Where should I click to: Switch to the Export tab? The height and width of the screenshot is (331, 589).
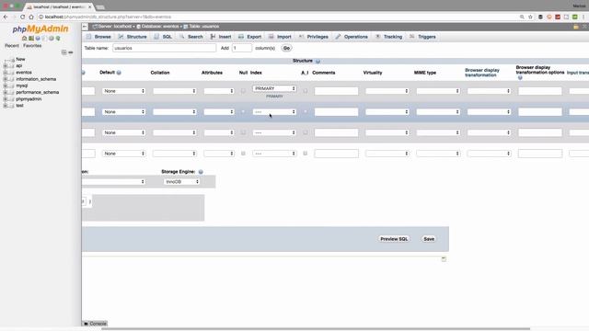(249, 37)
